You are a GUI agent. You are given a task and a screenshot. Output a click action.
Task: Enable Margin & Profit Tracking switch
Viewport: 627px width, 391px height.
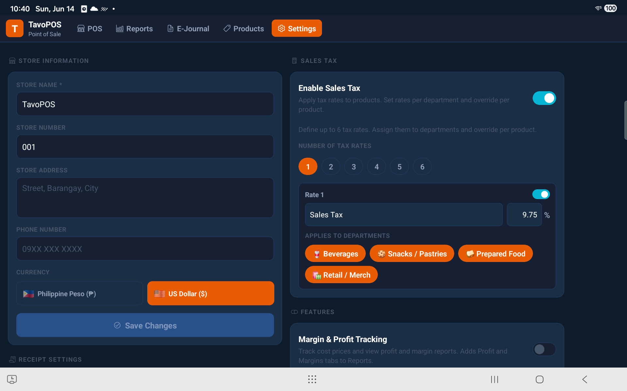pos(544,349)
